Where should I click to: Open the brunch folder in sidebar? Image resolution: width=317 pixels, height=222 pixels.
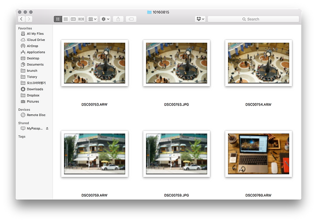[32, 71]
